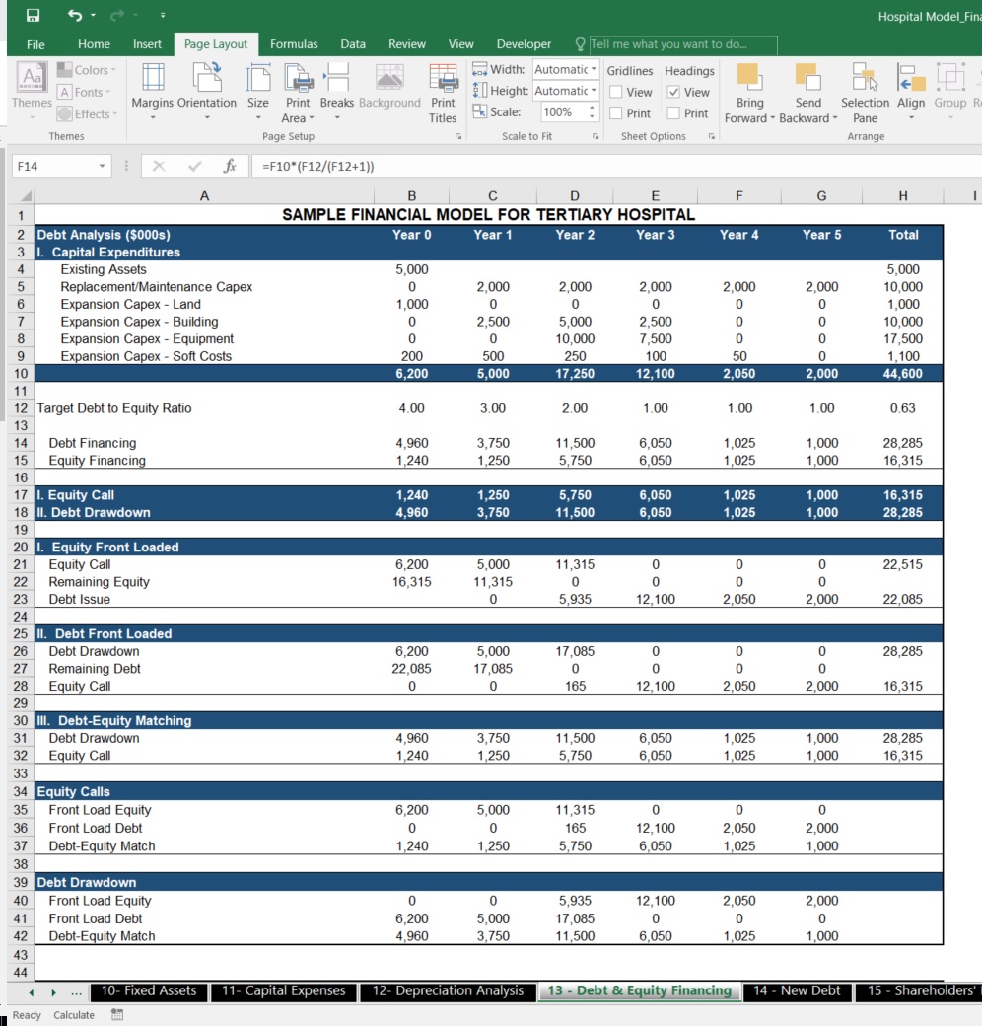The width and height of the screenshot is (982, 1026).
Task: Open the Print Area menu
Action: (298, 93)
